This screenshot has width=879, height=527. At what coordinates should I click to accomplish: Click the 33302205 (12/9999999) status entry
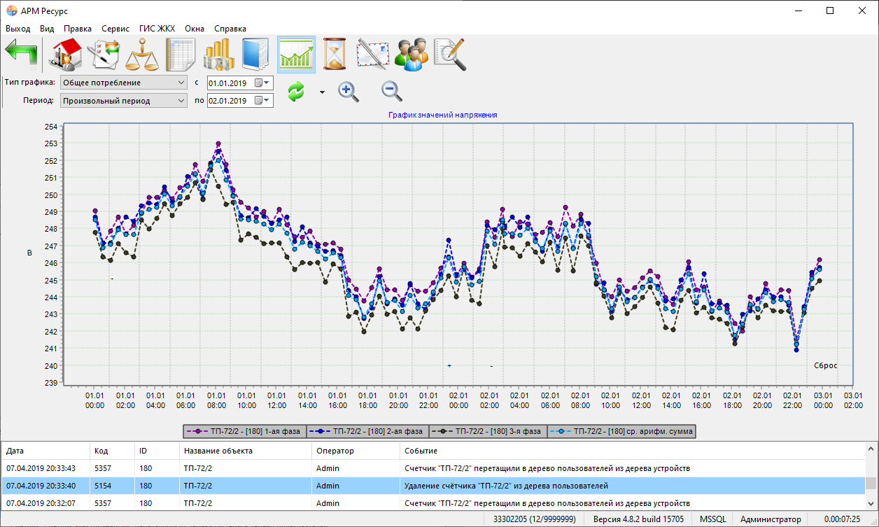pos(535,519)
